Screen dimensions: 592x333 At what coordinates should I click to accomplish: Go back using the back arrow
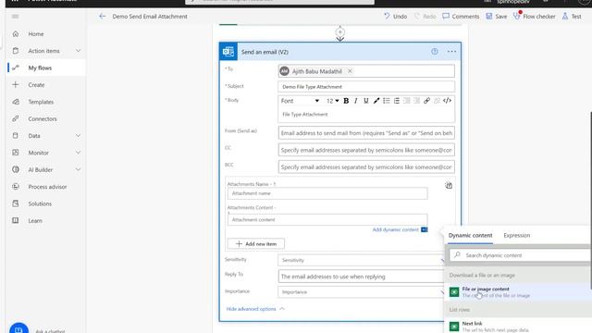pyautogui.click(x=102, y=17)
